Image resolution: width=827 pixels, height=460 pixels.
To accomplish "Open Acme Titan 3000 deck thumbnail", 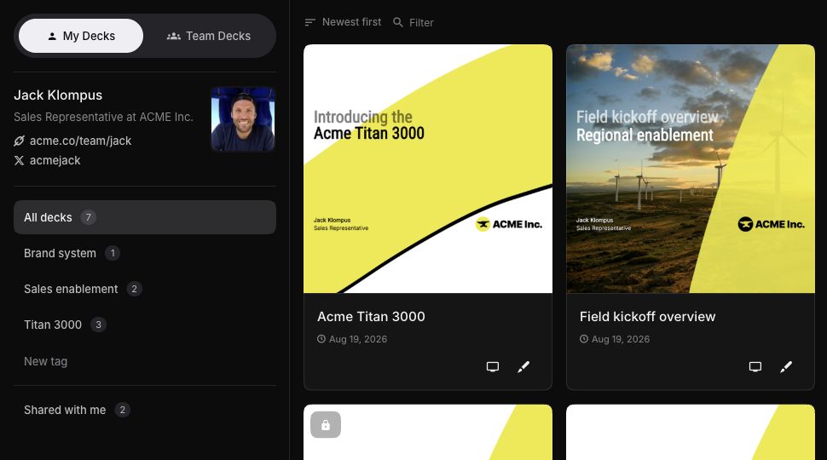I will click(428, 169).
